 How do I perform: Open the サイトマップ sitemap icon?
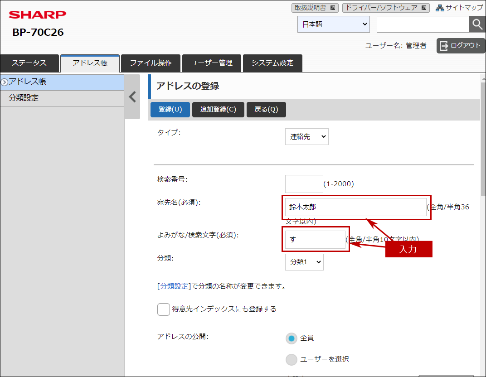439,8
